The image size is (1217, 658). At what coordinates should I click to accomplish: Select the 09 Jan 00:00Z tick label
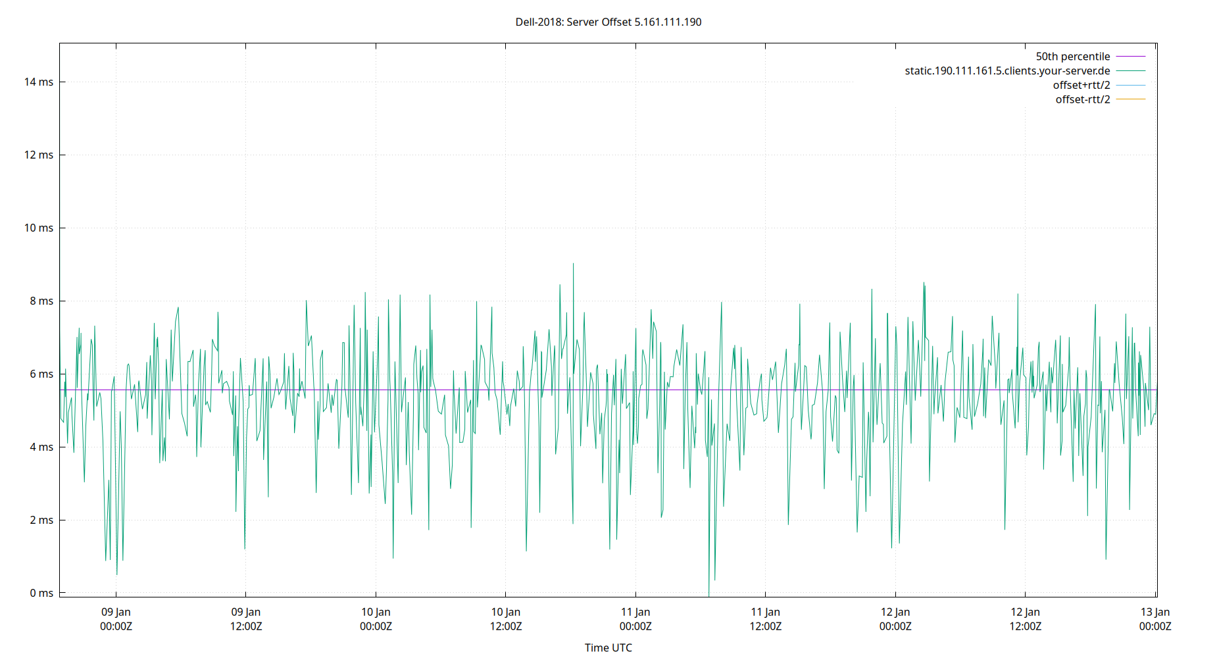tap(116, 619)
